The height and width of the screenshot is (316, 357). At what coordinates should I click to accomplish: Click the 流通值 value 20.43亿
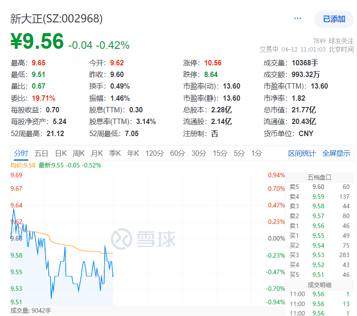click(x=304, y=121)
